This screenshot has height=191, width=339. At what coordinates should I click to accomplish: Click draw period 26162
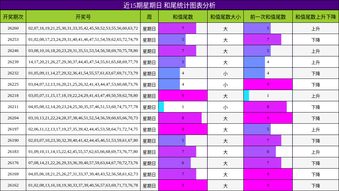tap(13, 185)
